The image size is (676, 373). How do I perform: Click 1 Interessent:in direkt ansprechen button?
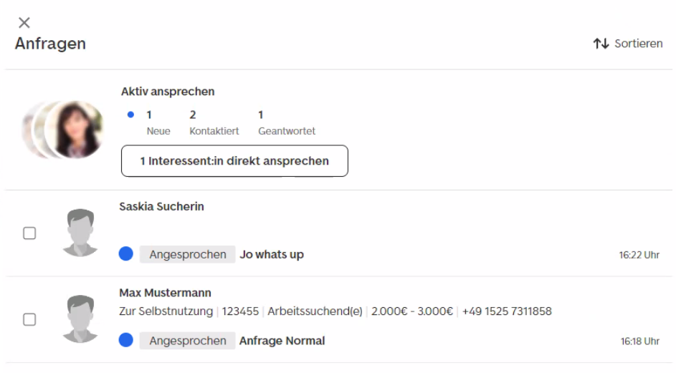tap(234, 161)
